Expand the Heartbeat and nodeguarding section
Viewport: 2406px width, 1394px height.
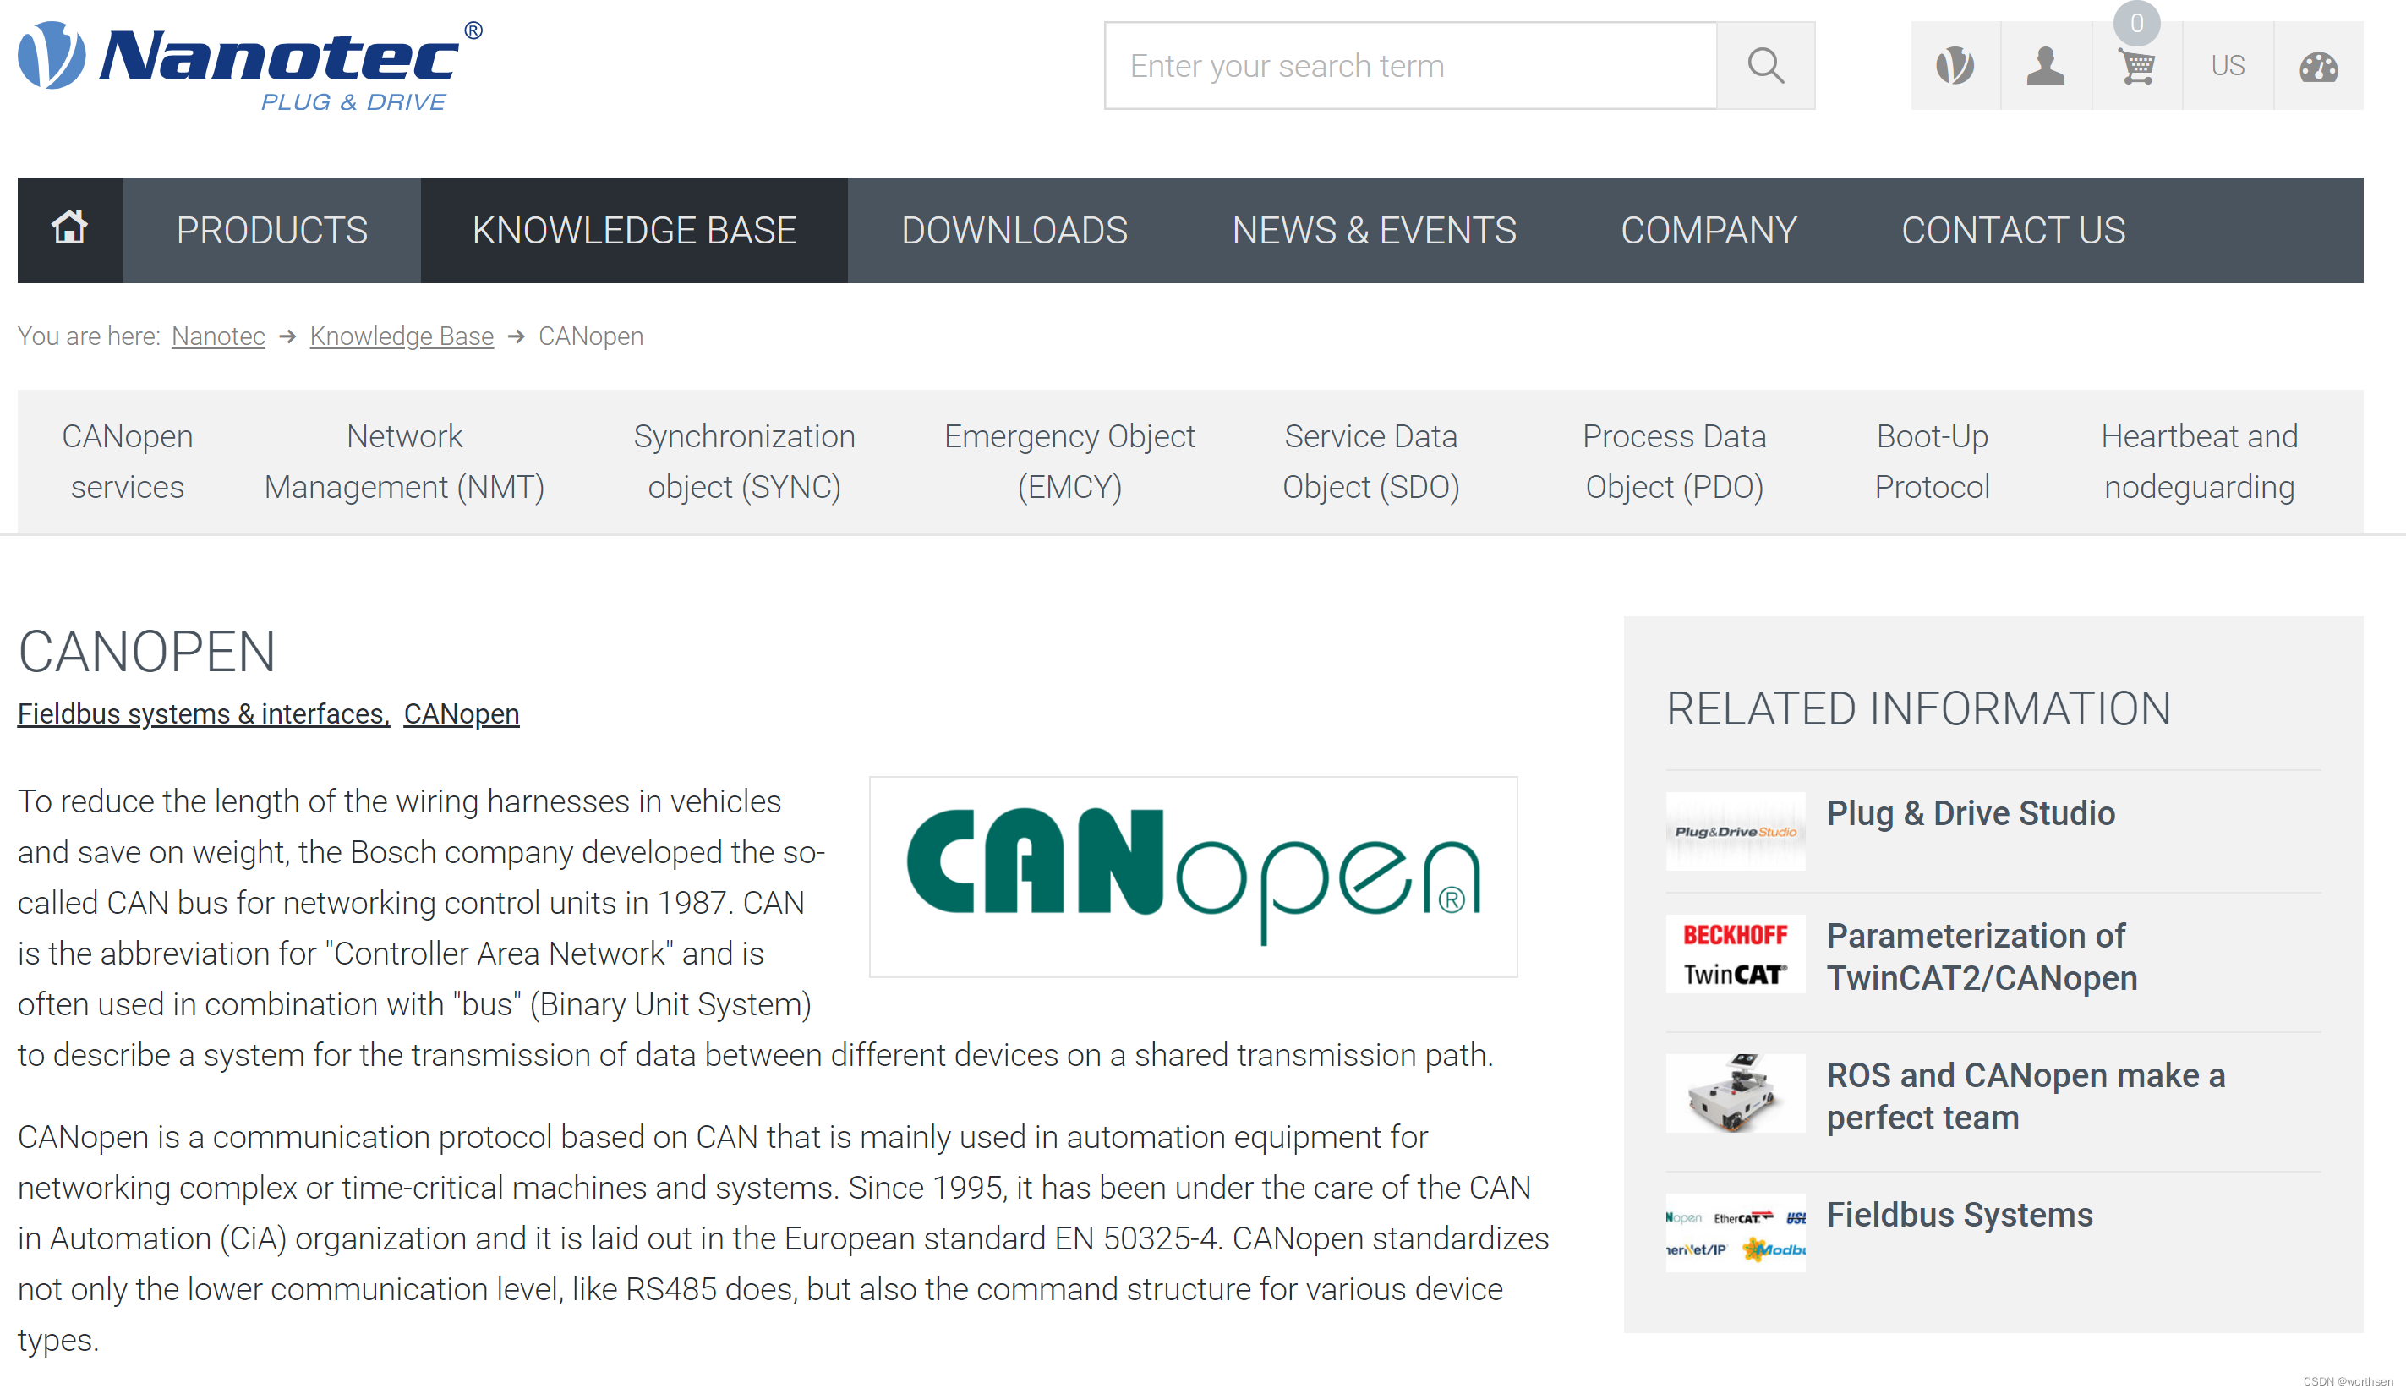coord(2199,460)
